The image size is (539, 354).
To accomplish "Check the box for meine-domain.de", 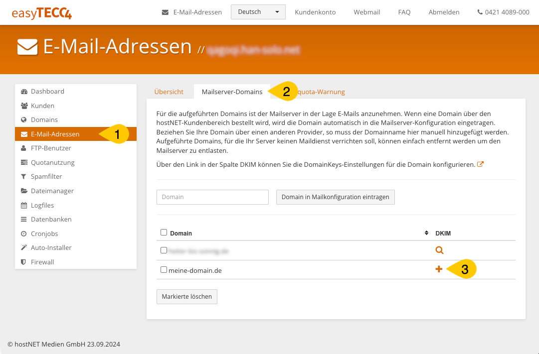I will [164, 270].
